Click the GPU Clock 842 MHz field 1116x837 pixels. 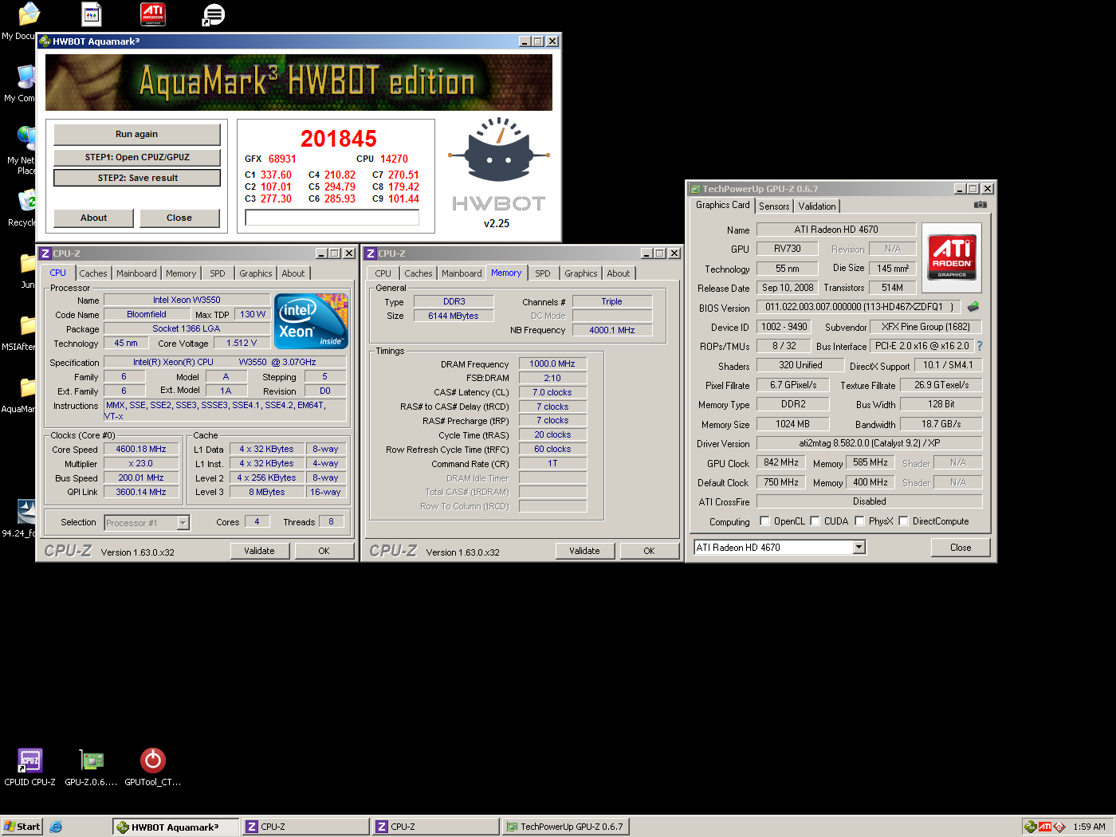tap(781, 462)
